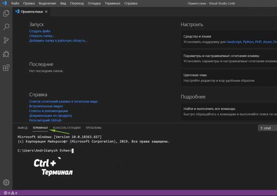Screen dimensions: 277x196
Task: Switch to the ВЫВОД panel tab
Action: pos(23,128)
